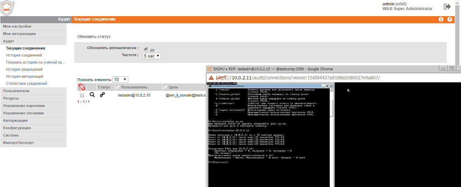
Task: Expand the 'Управление паролями' menu section
Action: click(33, 106)
